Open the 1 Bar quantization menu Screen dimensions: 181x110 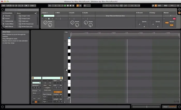(33, 5)
